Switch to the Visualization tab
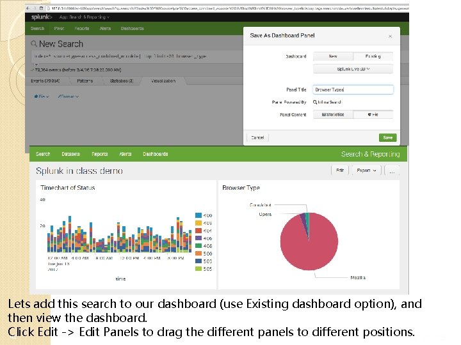This screenshot has width=461, height=345. (163, 80)
